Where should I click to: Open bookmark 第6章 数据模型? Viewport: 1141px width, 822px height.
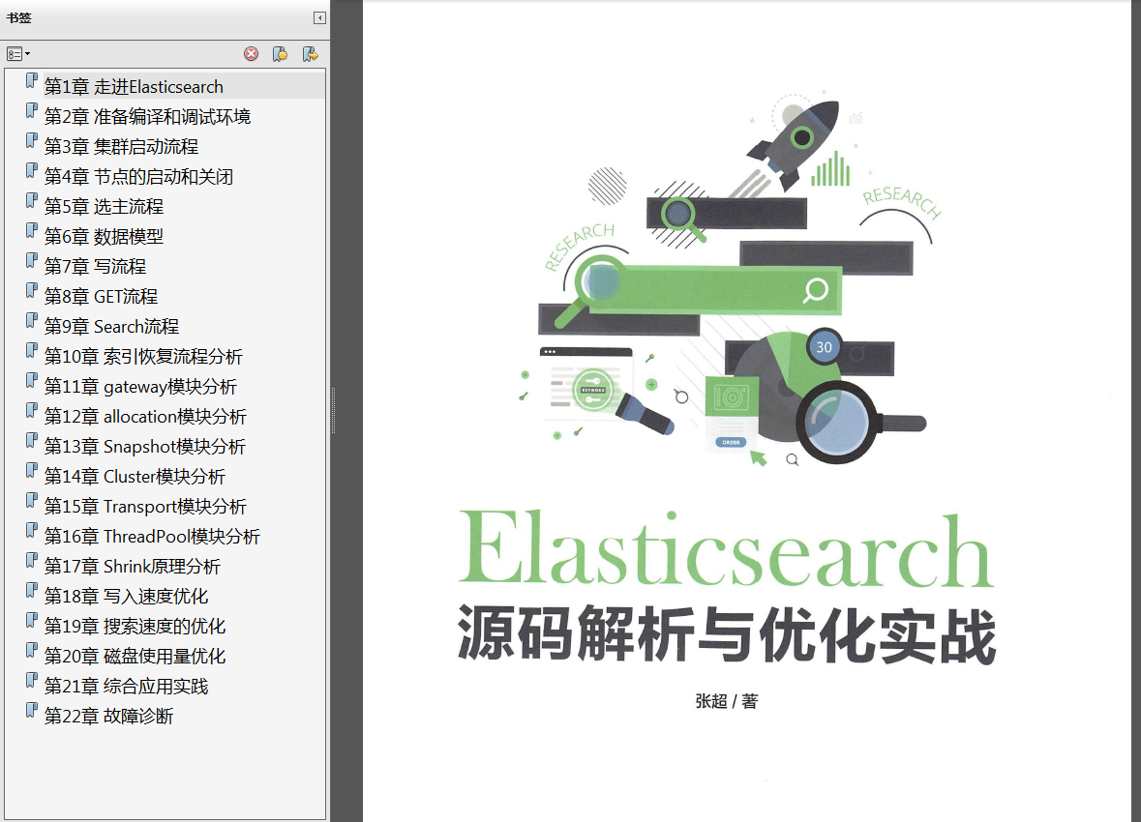click(x=105, y=236)
